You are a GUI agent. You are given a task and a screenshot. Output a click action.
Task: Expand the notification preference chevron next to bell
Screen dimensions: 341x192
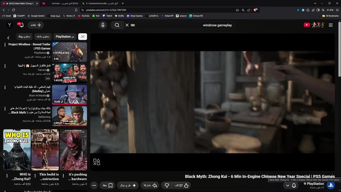coord(287,185)
